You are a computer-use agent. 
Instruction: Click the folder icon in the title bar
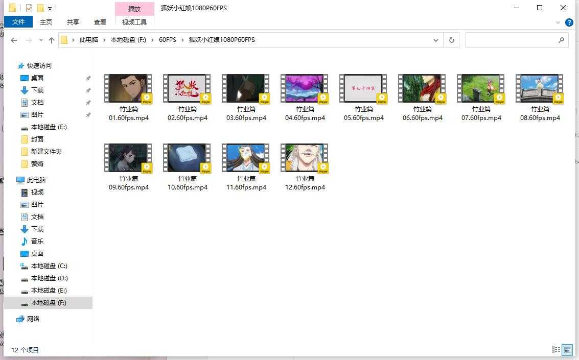(12, 8)
